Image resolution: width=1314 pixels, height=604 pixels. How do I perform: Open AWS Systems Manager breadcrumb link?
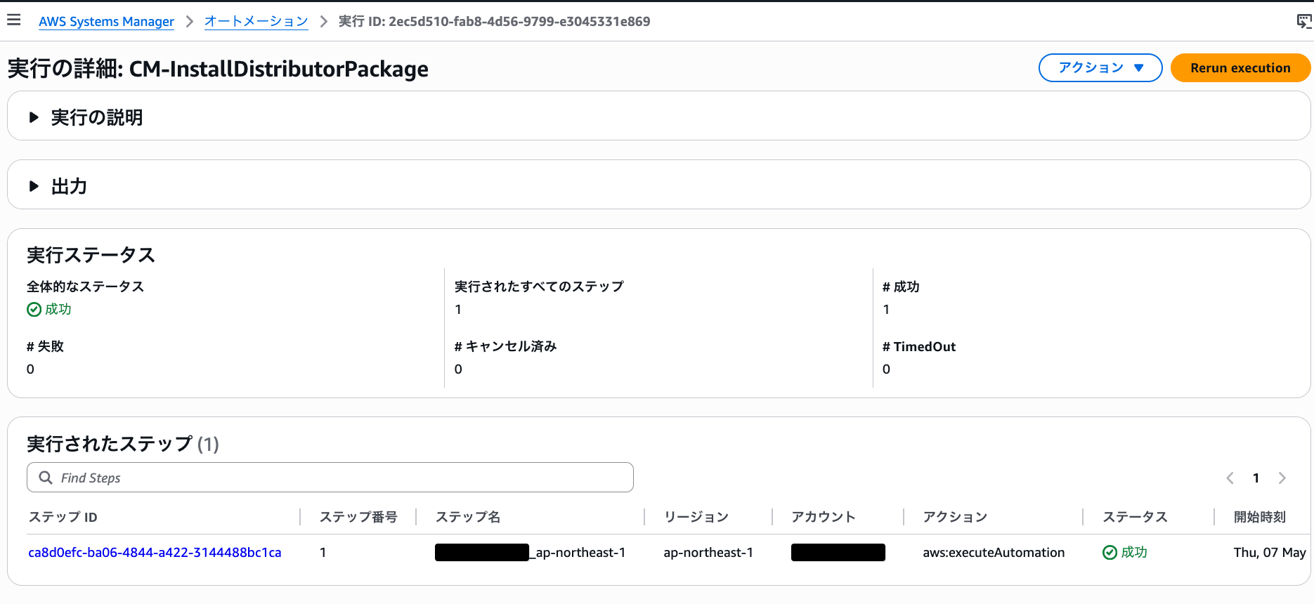[x=106, y=21]
